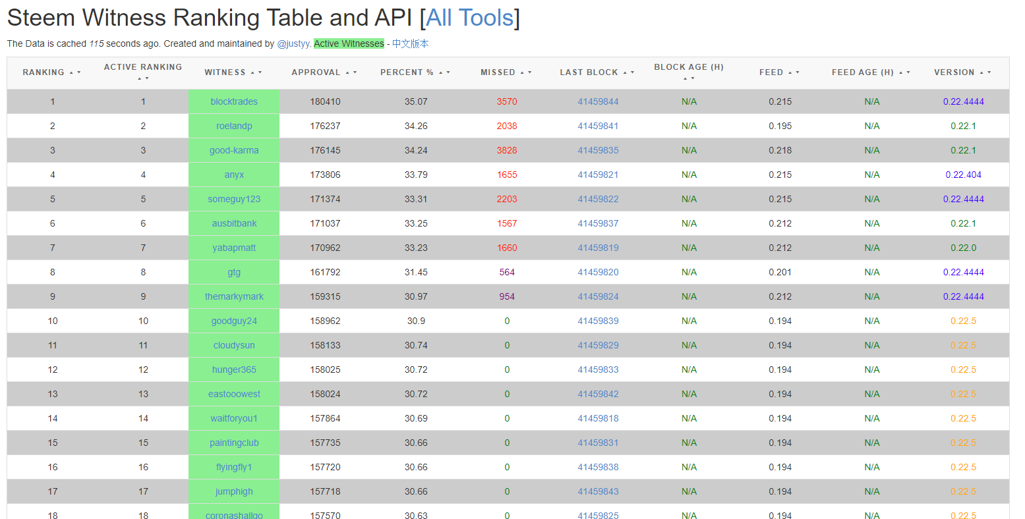Click missed count 3828 for good-karma

(507, 150)
